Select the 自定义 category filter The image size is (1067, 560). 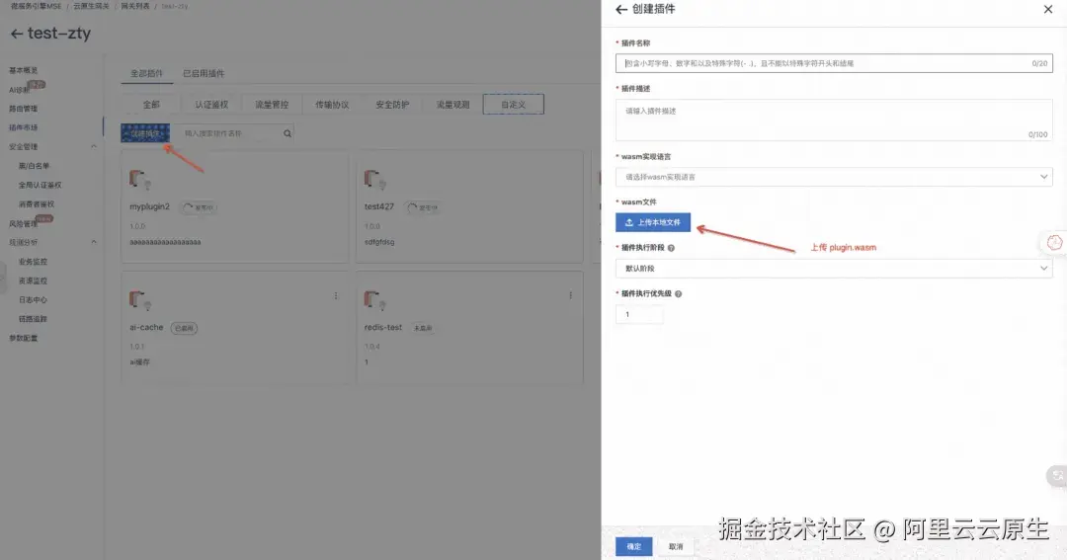click(x=514, y=105)
